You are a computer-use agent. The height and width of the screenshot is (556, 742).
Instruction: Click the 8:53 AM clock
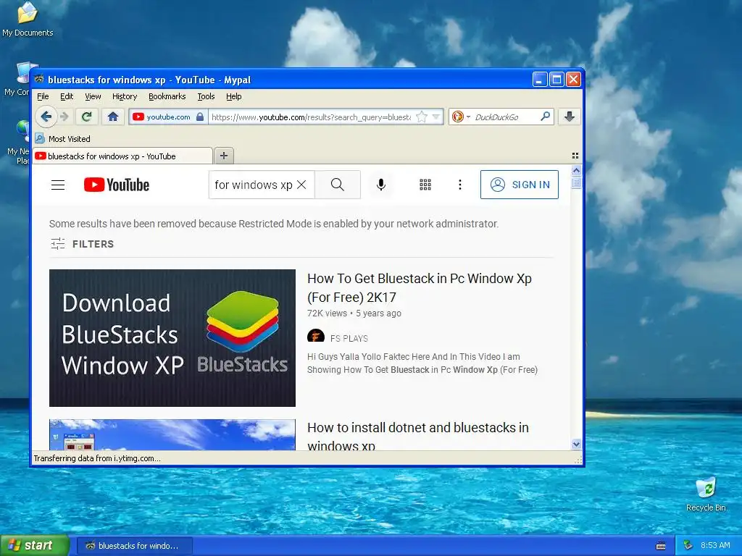[715, 546]
